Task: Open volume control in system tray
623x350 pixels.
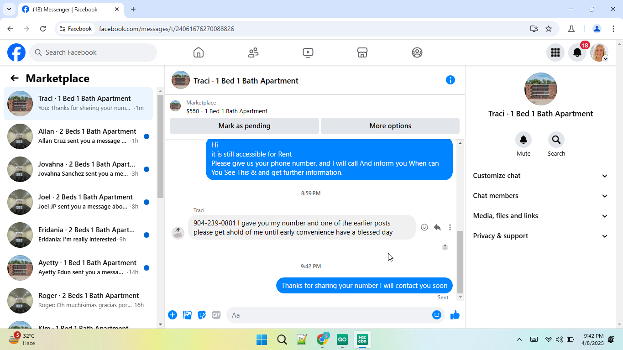Action: pyautogui.click(x=560, y=340)
